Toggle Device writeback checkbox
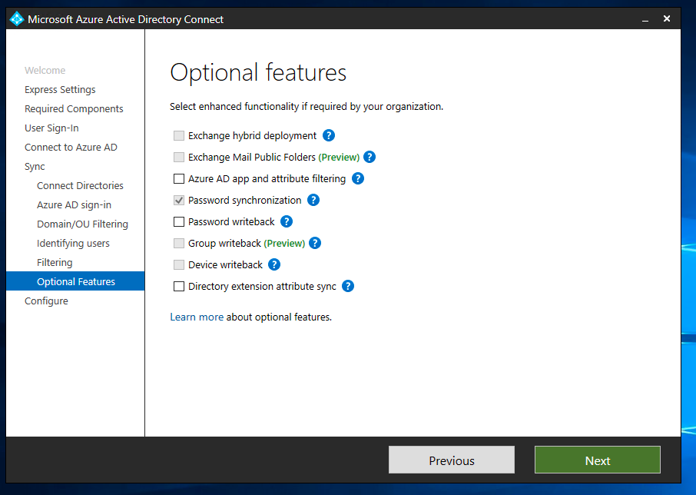Viewport: 696px width, 495px height. 179,264
